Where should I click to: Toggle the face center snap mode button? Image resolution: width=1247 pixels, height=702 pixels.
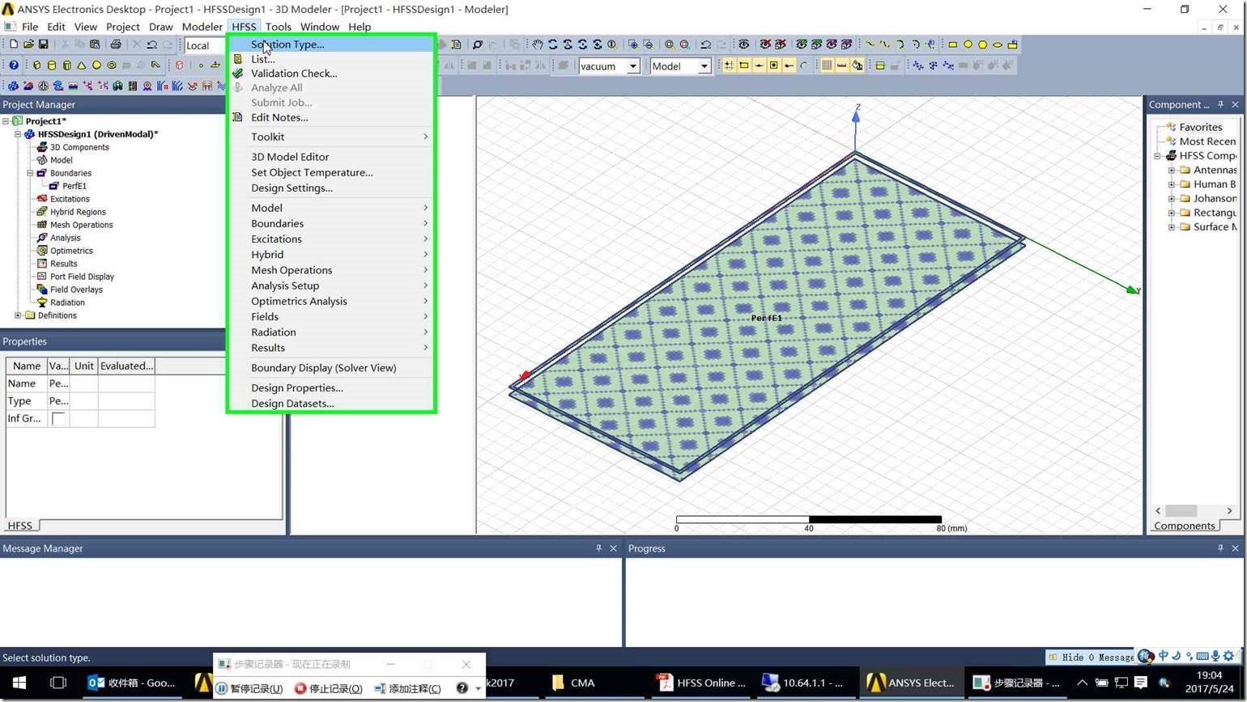pos(773,66)
